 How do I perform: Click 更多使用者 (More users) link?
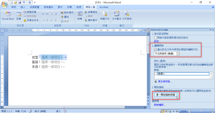click(x=165, y=81)
